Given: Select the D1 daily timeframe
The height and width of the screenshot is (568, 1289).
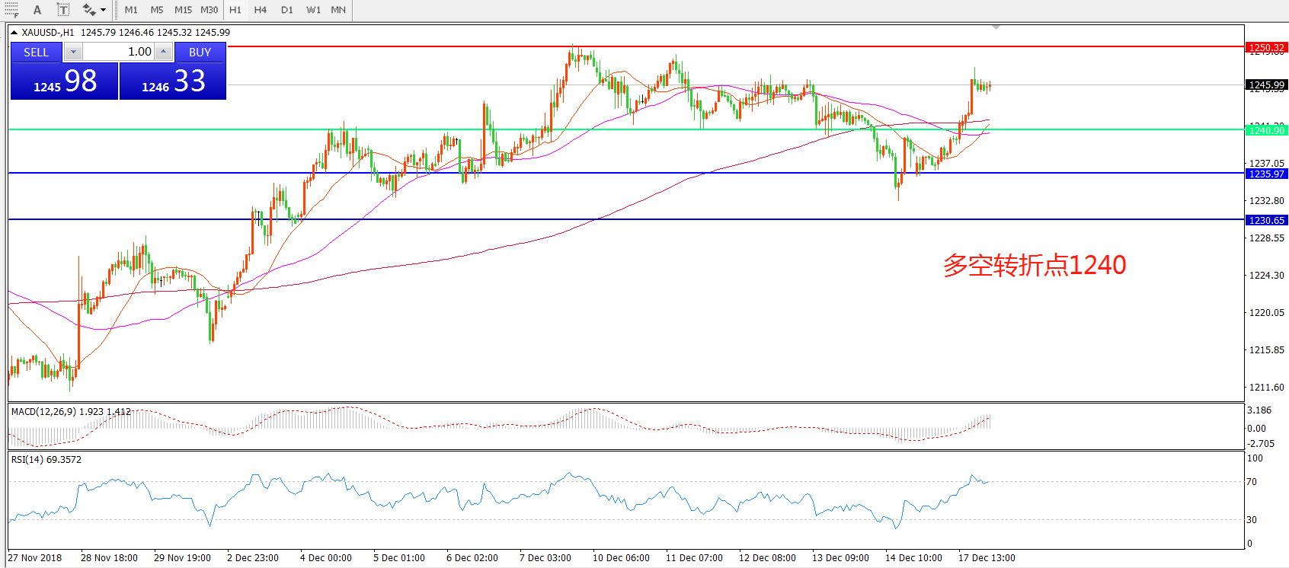Looking at the screenshot, I should 286,10.
